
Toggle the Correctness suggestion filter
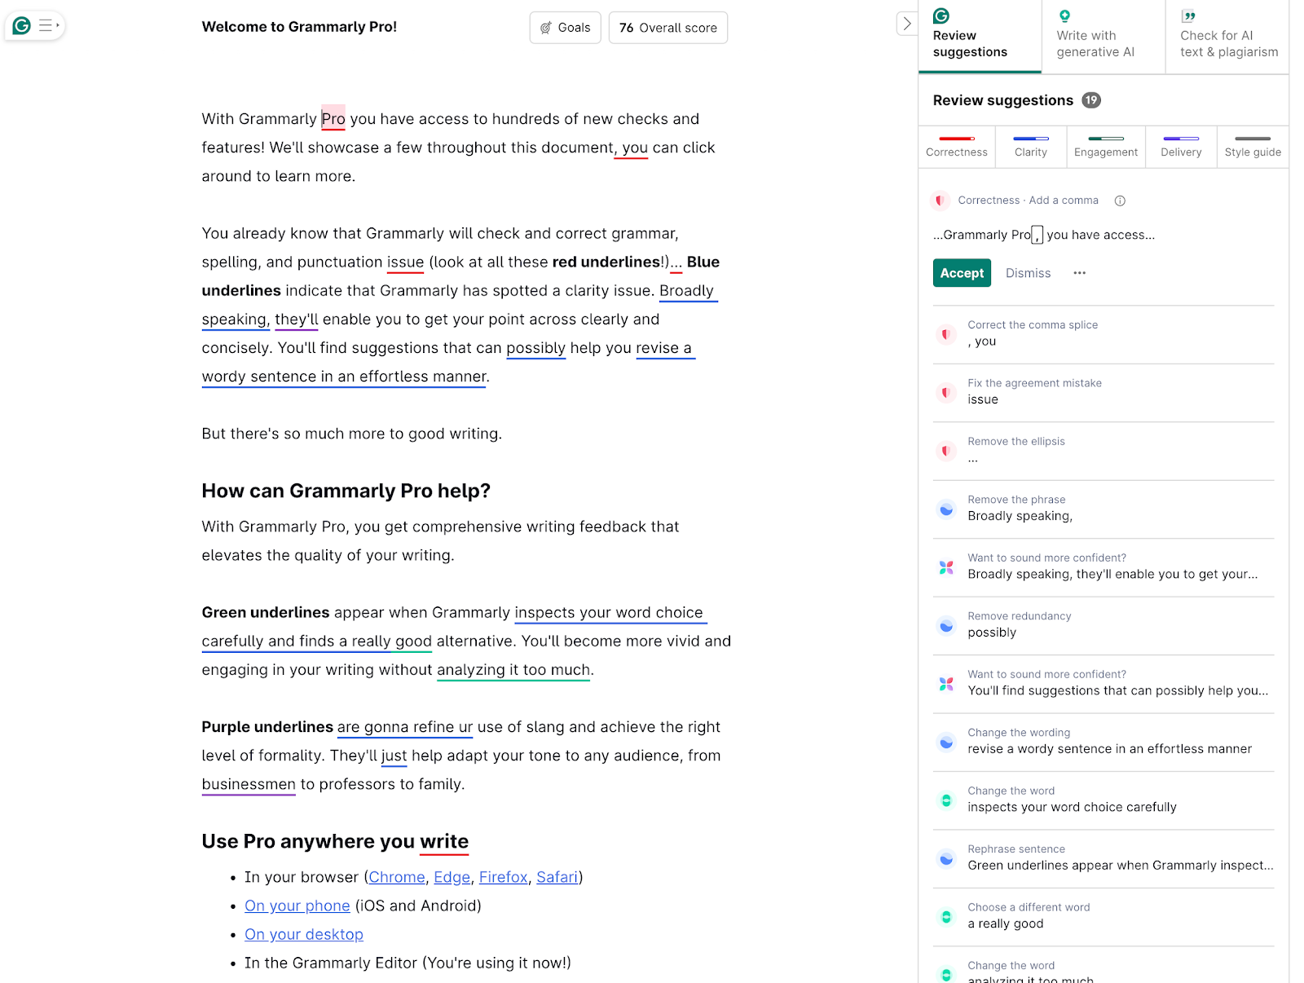pos(956,147)
